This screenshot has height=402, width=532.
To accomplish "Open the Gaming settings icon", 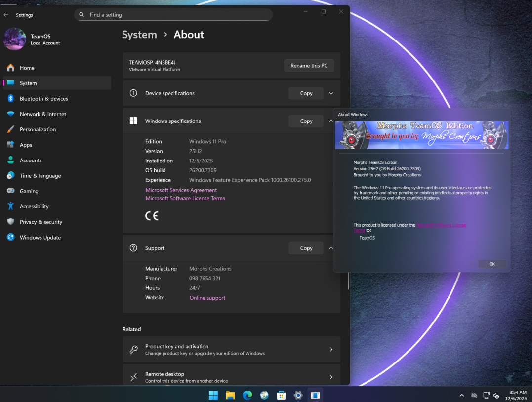I will (x=10, y=191).
